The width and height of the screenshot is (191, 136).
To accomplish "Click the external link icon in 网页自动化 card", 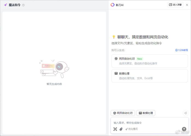I will [x=133, y=59].
